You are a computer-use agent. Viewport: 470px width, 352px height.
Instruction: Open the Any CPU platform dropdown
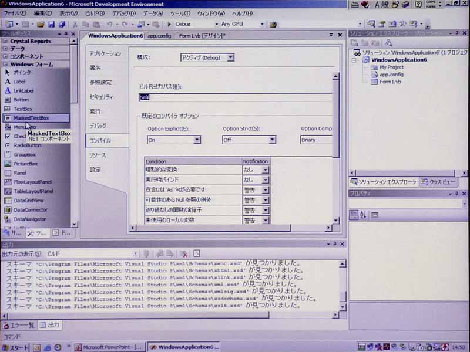pos(262,24)
